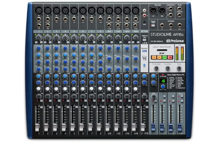219x142 pixels.
Task: Click the ST 17/18 Balance knob
Action: pos(145,96)
